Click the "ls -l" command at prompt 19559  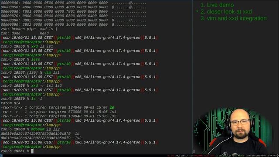37,99
